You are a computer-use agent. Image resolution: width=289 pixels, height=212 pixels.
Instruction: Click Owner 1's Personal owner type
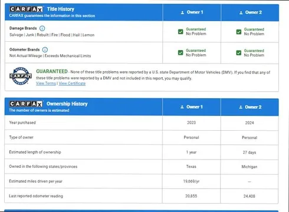(191, 137)
